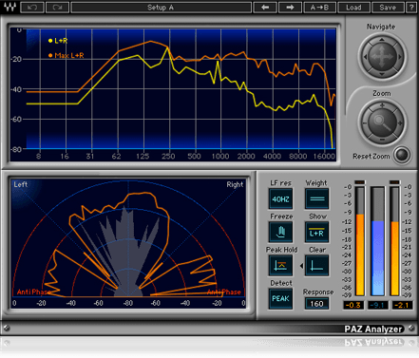Click the 16000 frequency axis label
This screenshot has width=419, height=358.
pos(324,156)
